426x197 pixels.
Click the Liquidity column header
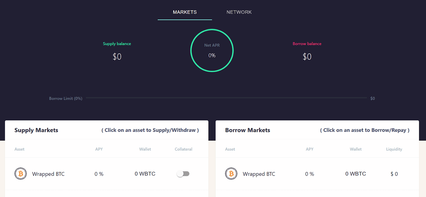394,149
